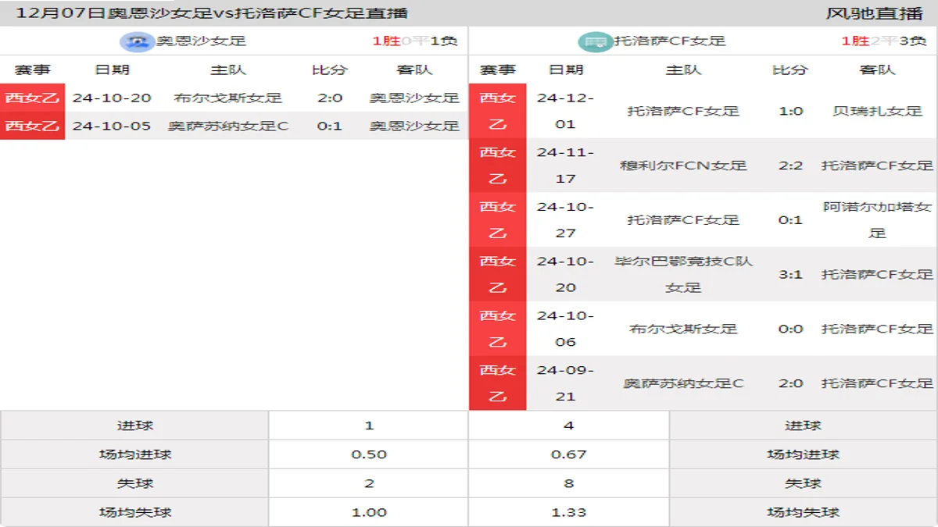
Task: Click the right 场均失球 label
Action: click(803, 513)
